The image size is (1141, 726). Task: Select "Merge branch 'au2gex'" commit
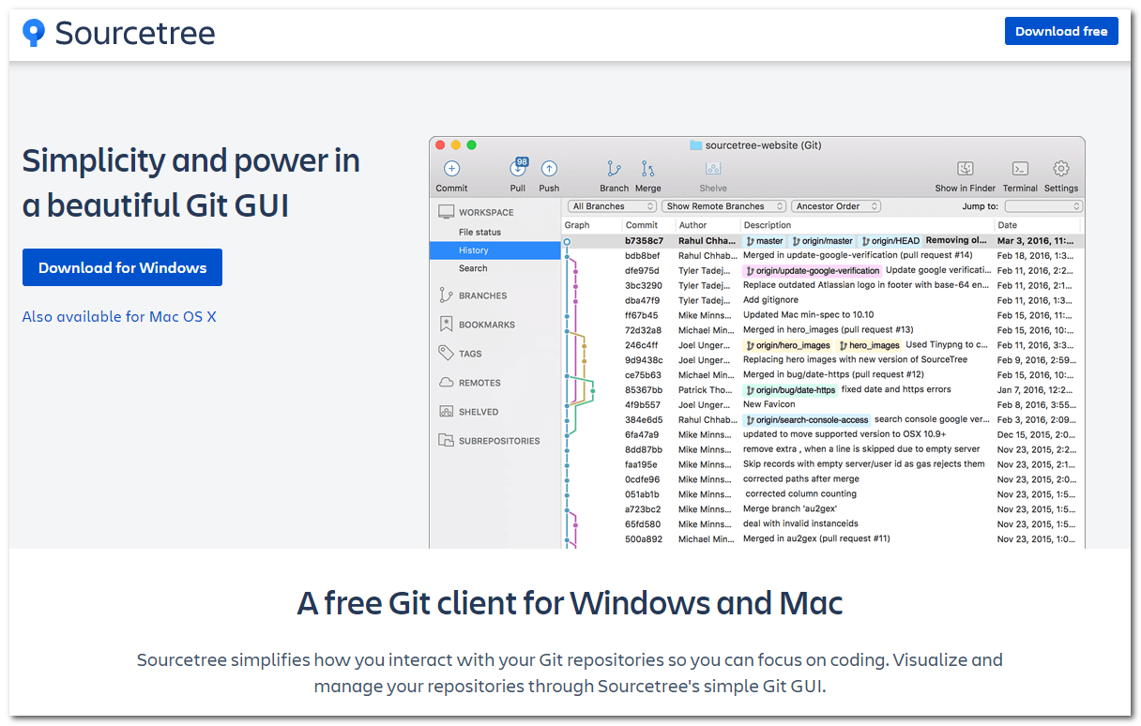pyautogui.click(x=823, y=509)
